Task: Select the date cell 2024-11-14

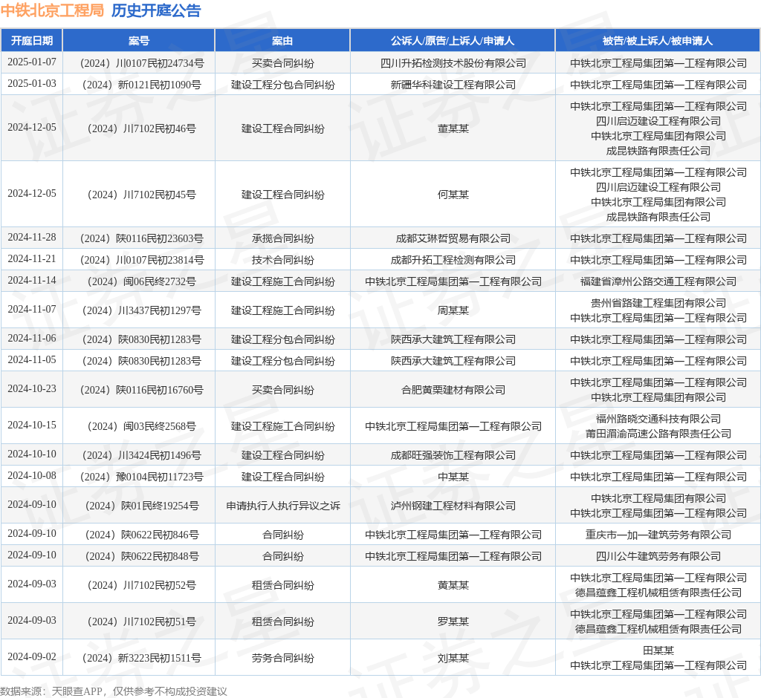Action: pos(31,281)
